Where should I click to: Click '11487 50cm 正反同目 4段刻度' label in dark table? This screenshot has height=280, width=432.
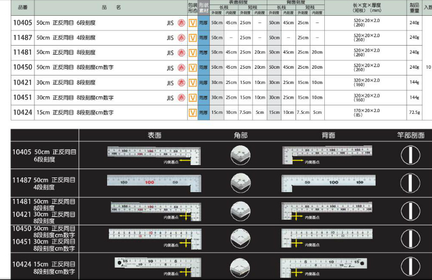44,184
